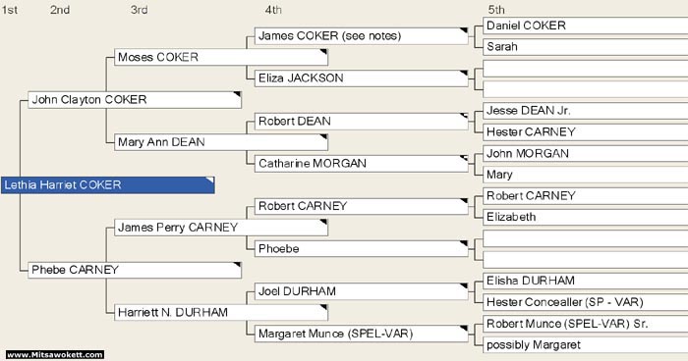The width and height of the screenshot is (688, 361).
Task: Select Elisha DURHAM ancestor box
Action: click(586, 281)
